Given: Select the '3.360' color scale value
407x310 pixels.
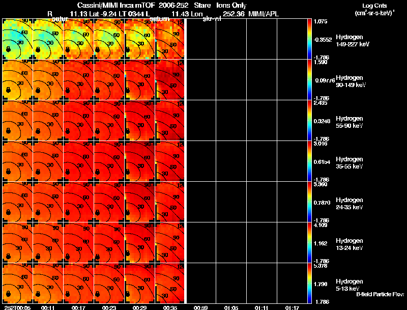Looking at the screenshot, I should [321, 184].
